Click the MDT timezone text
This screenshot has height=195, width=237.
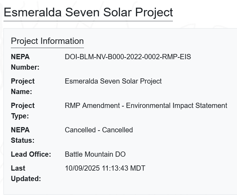(x=138, y=168)
